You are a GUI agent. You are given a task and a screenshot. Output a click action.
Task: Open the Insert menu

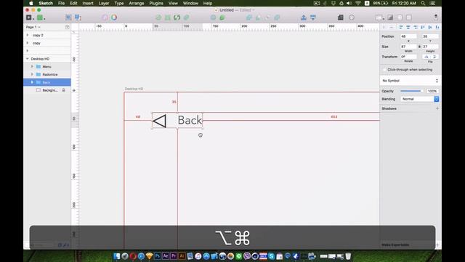pyautogui.click(x=88, y=3)
